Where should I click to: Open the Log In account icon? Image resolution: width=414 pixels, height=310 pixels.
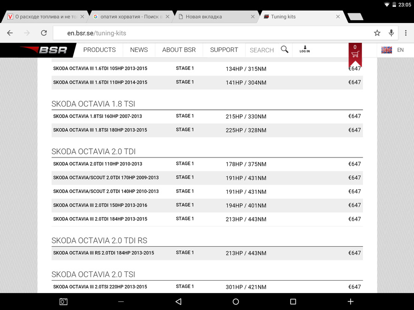pyautogui.click(x=305, y=49)
